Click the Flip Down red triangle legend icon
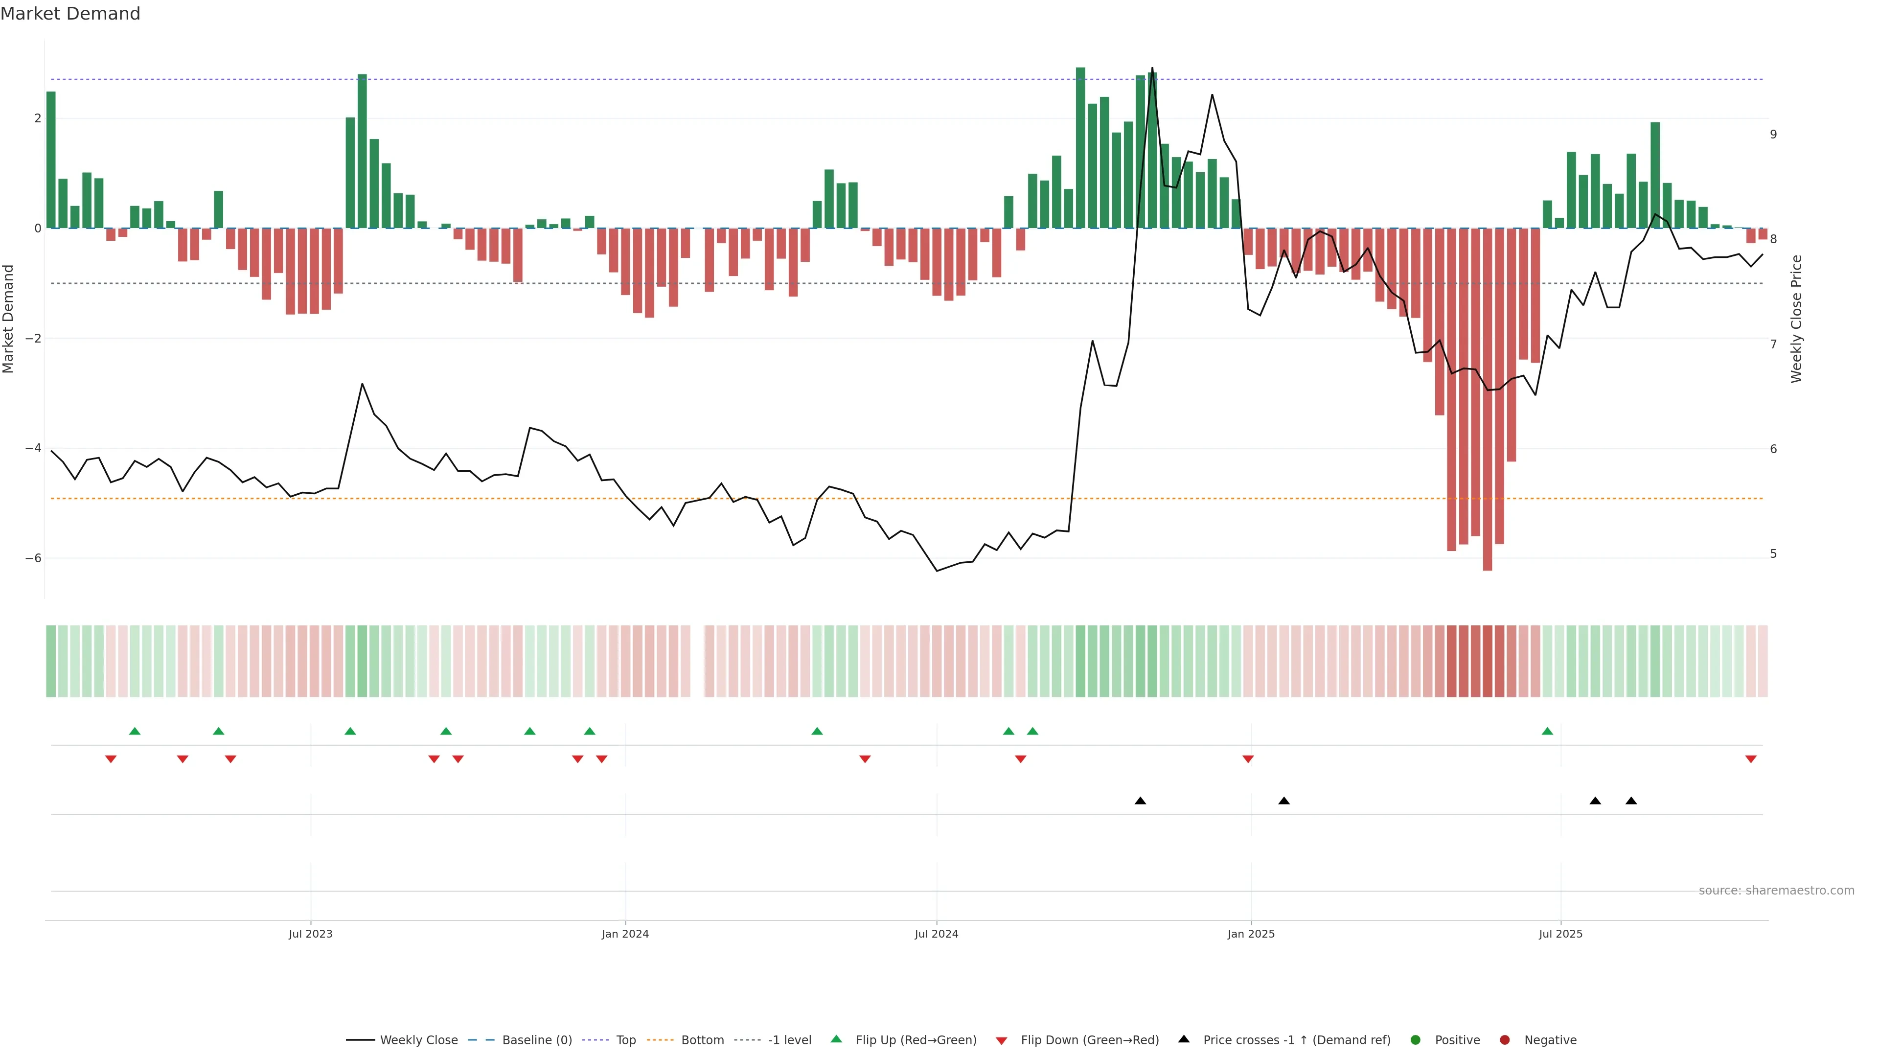The height and width of the screenshot is (1057, 1879). pos(1002,1040)
